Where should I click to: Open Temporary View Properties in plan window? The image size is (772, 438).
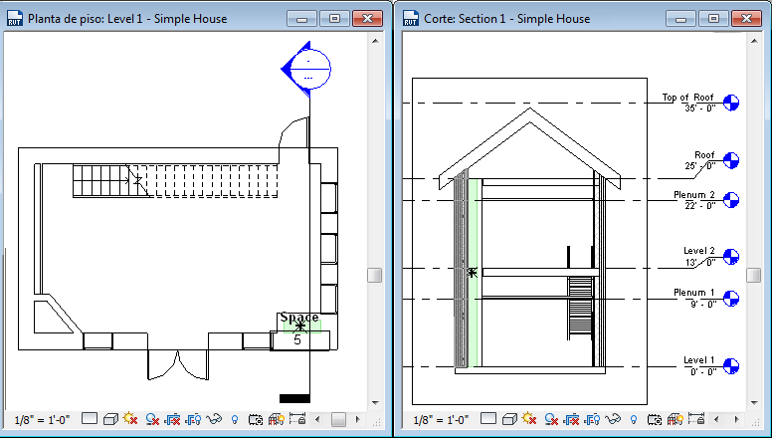pos(256,420)
